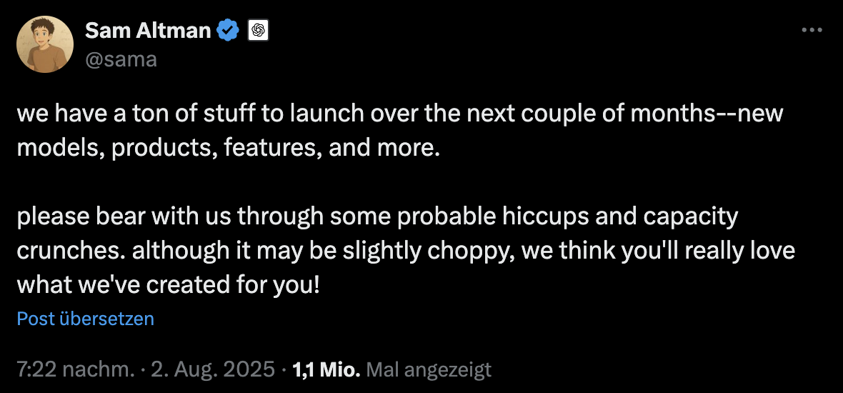This screenshot has width=843, height=393.
Task: Click the Sam Altman display name
Action: click(147, 31)
